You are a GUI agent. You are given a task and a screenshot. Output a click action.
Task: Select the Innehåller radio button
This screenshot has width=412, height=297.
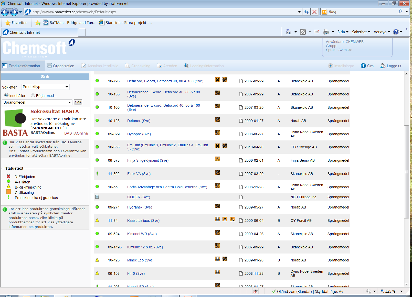[6, 95]
